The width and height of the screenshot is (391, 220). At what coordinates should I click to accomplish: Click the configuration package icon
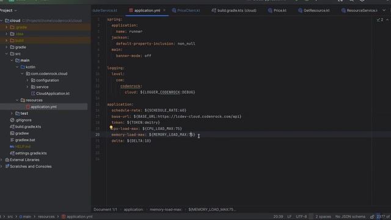point(33,80)
